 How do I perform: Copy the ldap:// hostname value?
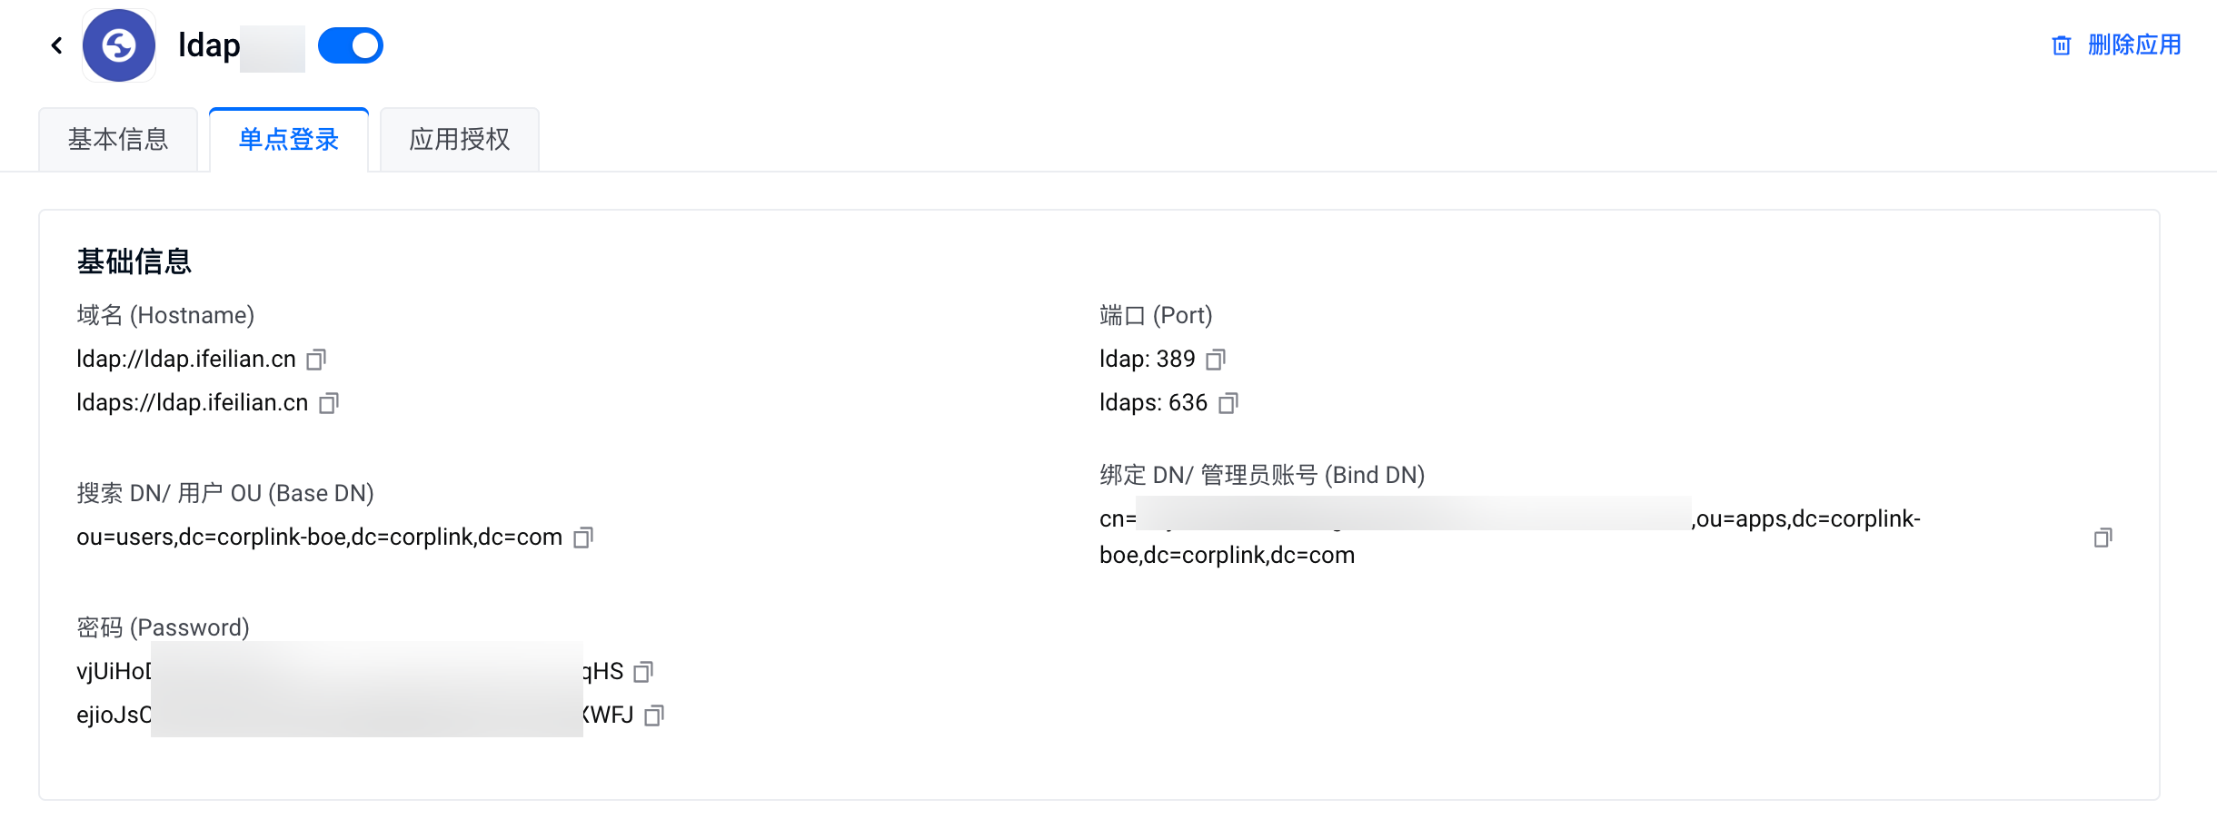(316, 360)
